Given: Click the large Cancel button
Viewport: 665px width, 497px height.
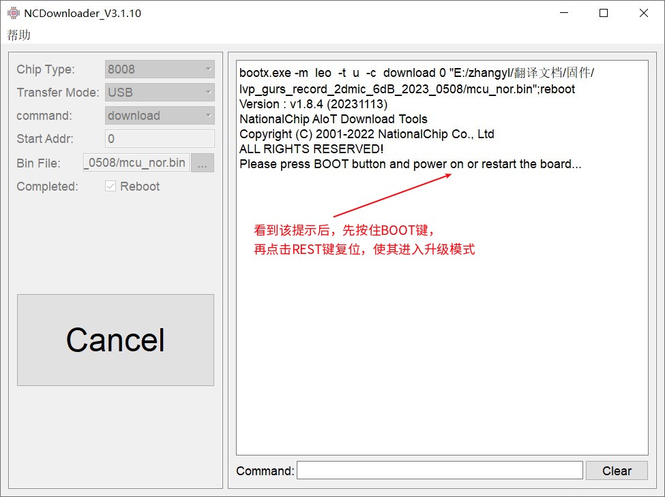Looking at the screenshot, I should tap(115, 340).
